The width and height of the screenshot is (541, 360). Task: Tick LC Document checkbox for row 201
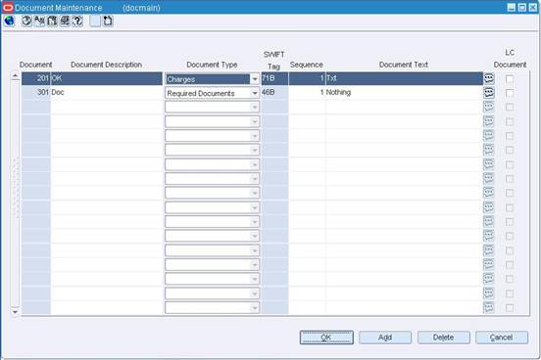[x=510, y=79]
